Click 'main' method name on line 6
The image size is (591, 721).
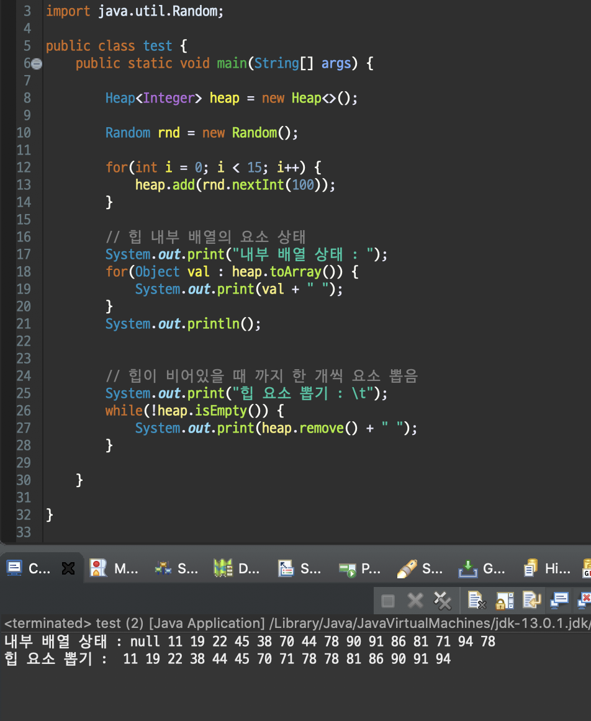pos(232,63)
